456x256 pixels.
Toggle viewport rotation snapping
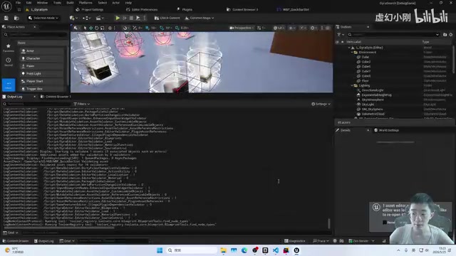coord(162,28)
